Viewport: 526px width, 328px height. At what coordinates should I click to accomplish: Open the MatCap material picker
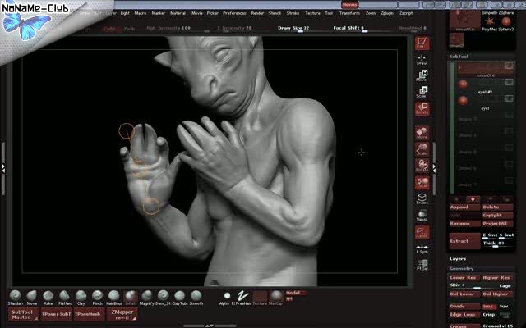(x=275, y=296)
